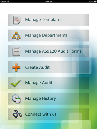Screen dimensions: 97x129
Task: Tap the Wi-Fi status icon
Action: (8, 1)
